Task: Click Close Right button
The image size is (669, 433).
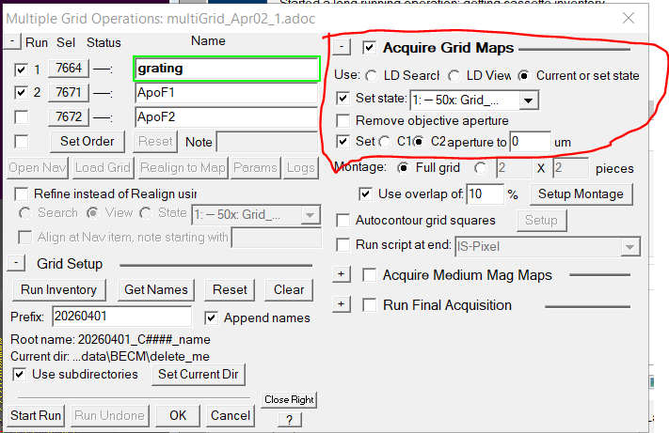Action: 289,400
